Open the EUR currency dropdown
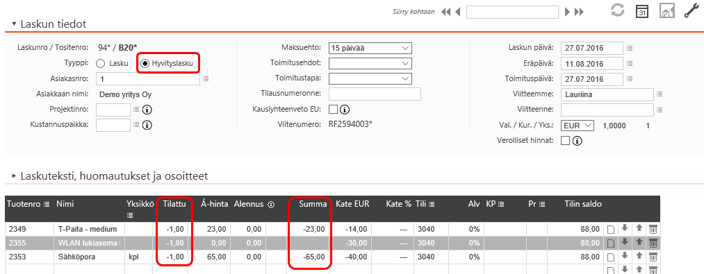The image size is (704, 274). pos(578,126)
